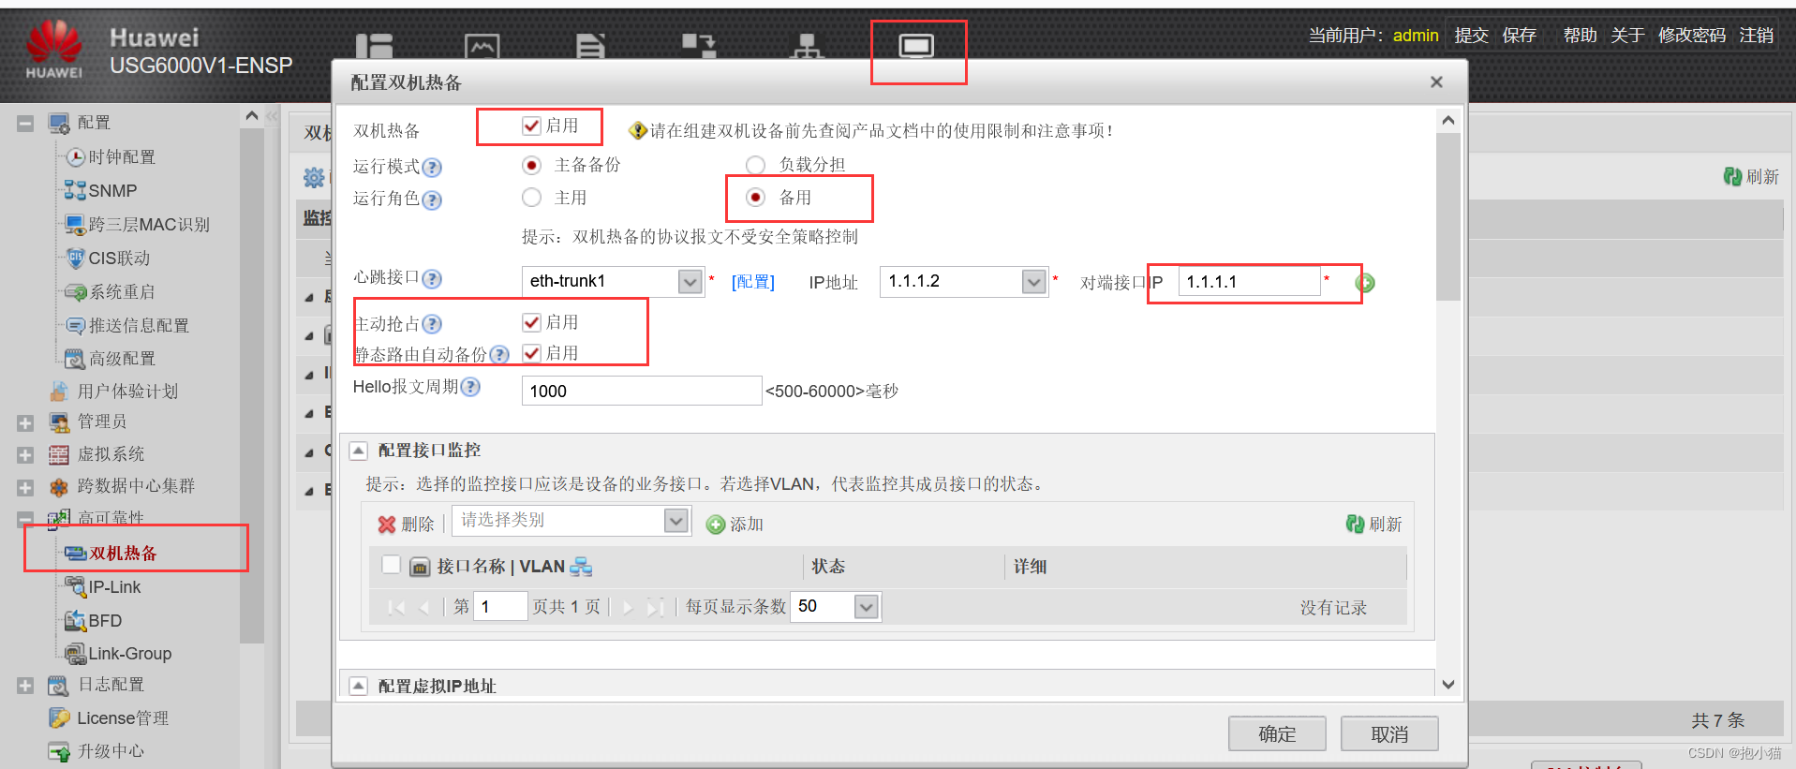Open 心跳接口 eth-trunk1 dropdown

coord(690,281)
